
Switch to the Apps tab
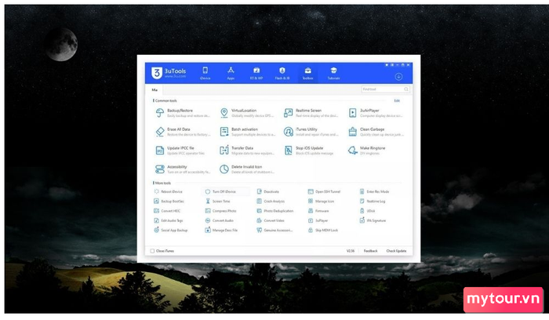click(x=231, y=74)
